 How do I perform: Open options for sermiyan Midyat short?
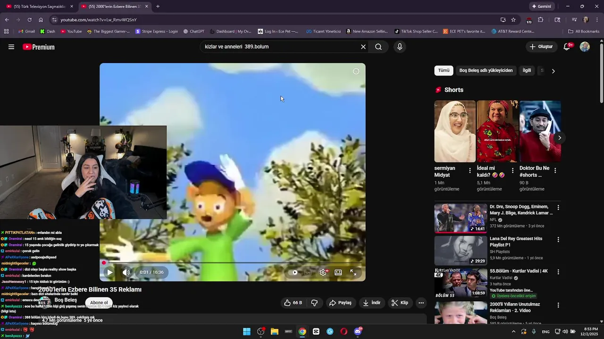pos(470,170)
